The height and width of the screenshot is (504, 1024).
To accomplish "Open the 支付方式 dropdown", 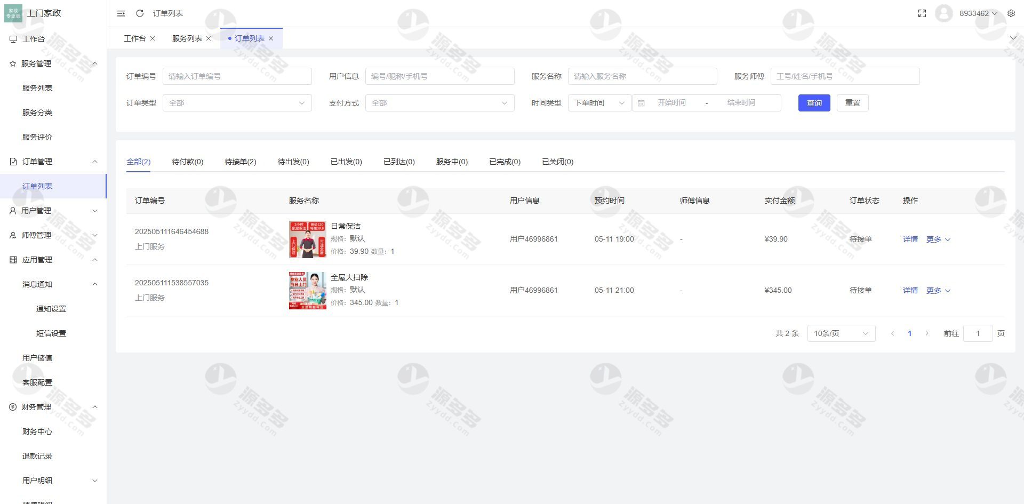I will pos(439,102).
